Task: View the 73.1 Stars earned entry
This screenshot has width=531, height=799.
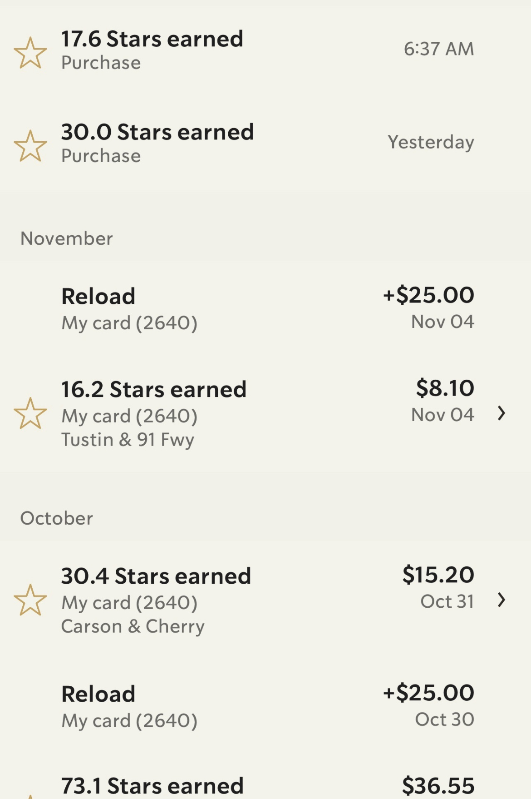Action: [152, 786]
